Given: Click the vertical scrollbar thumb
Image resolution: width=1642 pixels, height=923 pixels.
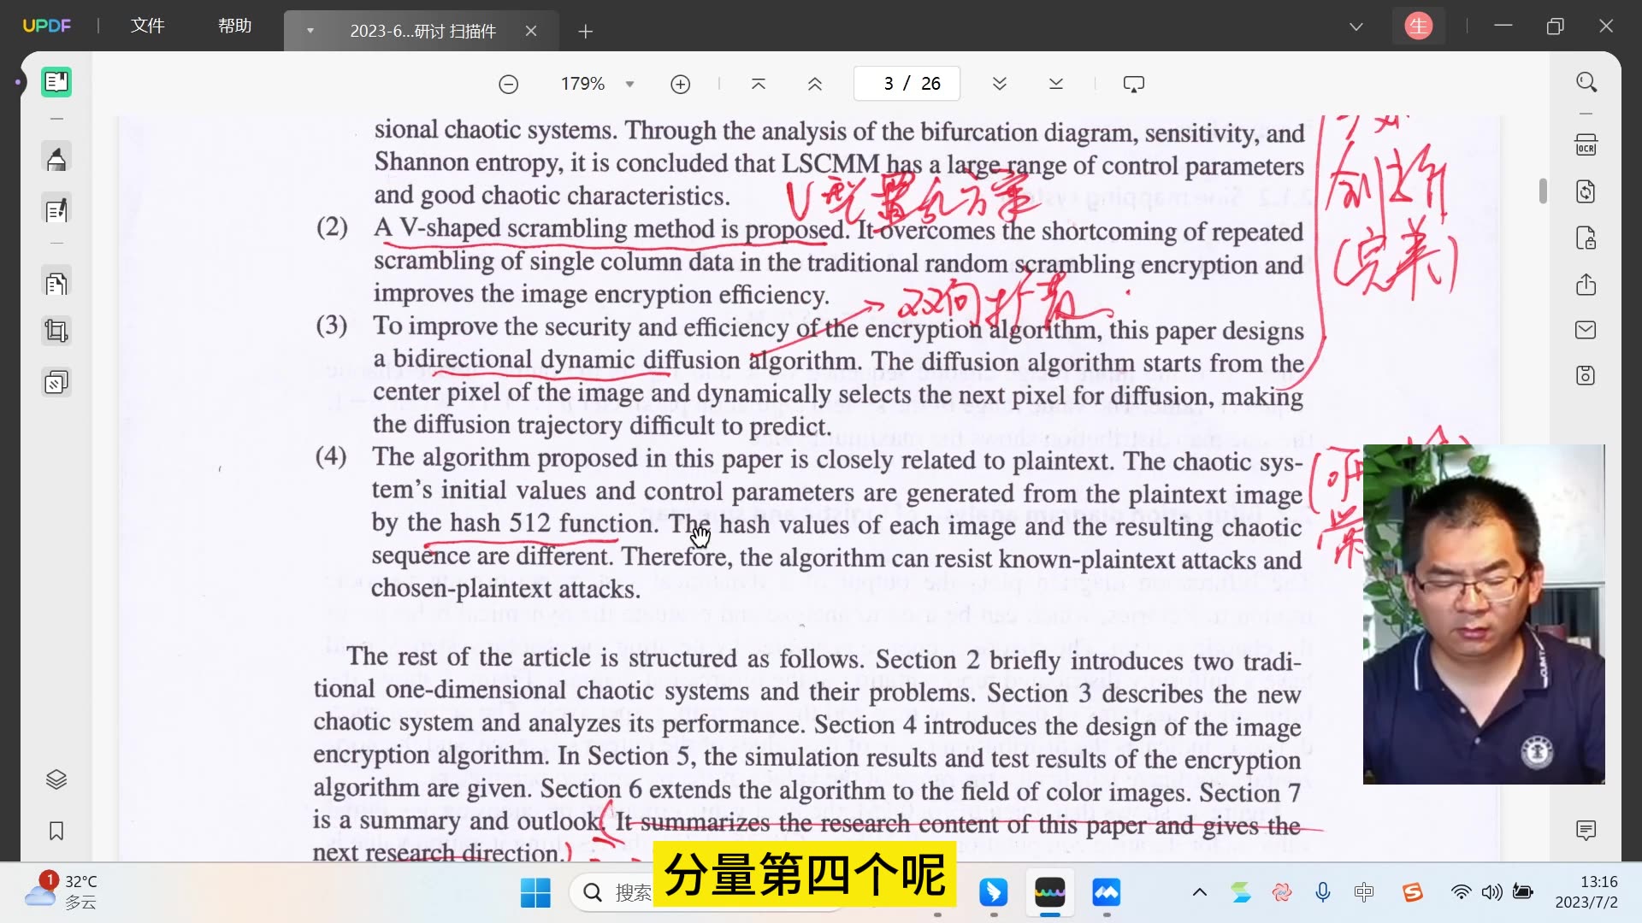Looking at the screenshot, I should coord(1543,191).
